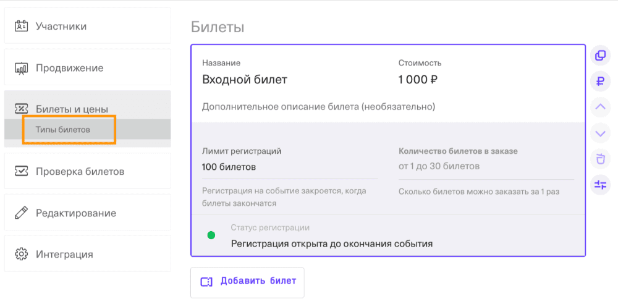Click the 100 билетов limit field
The image size is (618, 304).
tap(290, 167)
